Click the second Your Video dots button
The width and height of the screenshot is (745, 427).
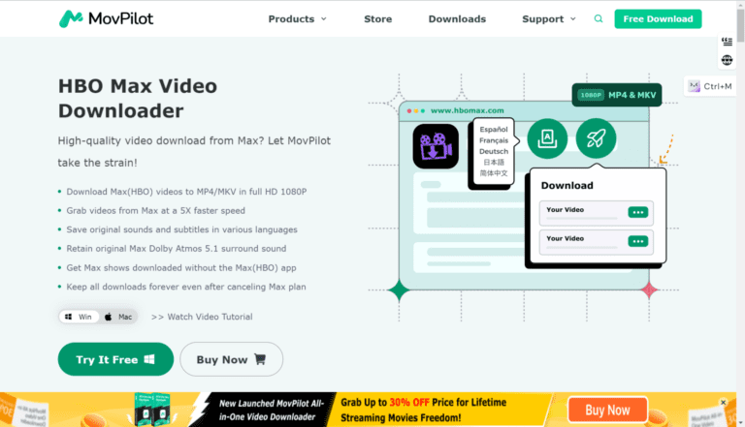pos(637,241)
